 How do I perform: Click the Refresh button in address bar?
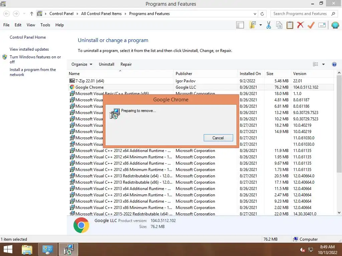[262, 14]
